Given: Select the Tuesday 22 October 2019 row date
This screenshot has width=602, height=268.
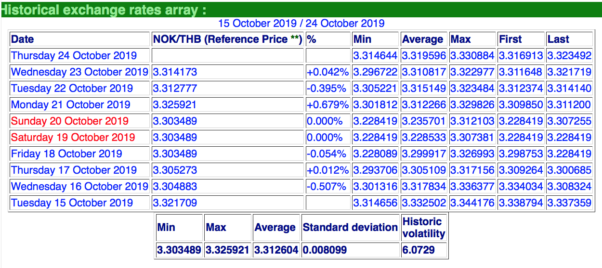Looking at the screenshot, I should [72, 89].
